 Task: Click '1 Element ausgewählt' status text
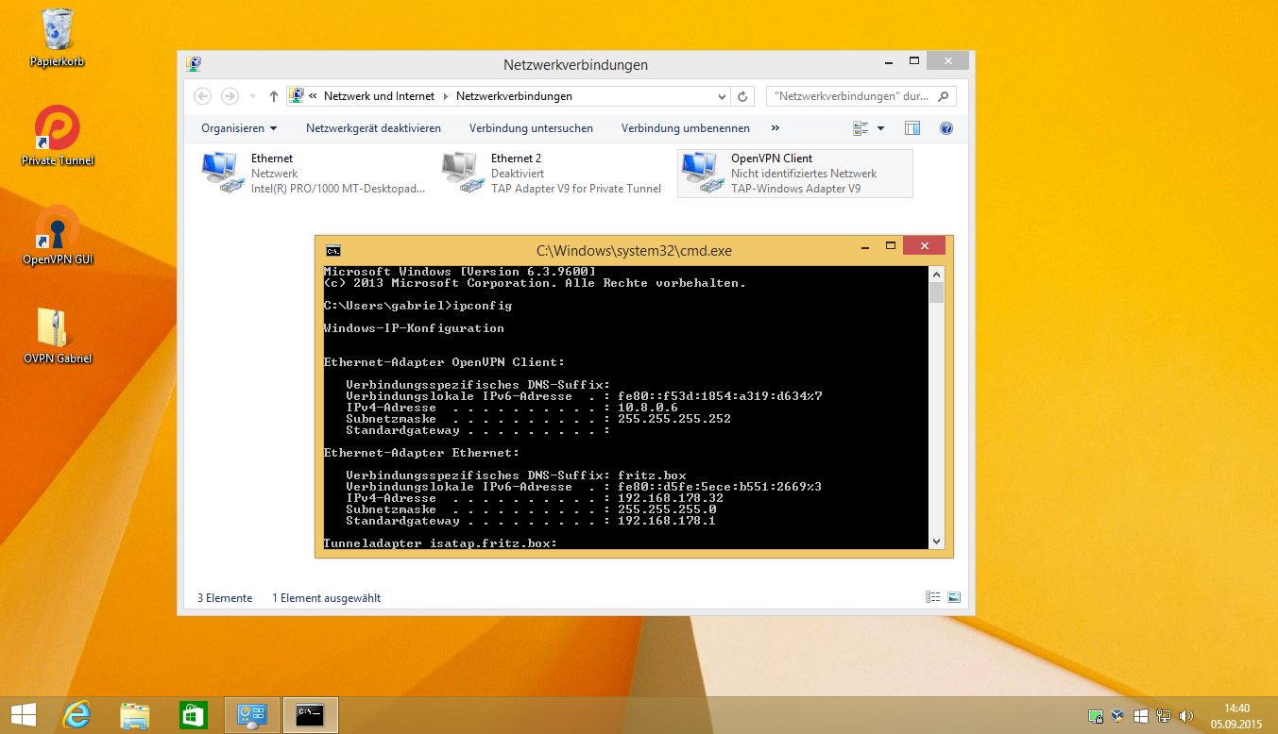[x=327, y=598]
